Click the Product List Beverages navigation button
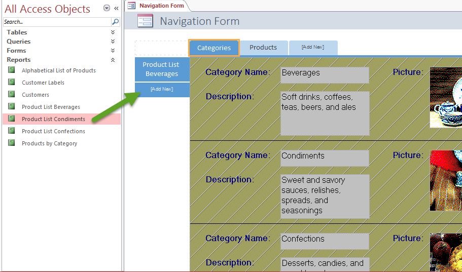 tap(161, 69)
